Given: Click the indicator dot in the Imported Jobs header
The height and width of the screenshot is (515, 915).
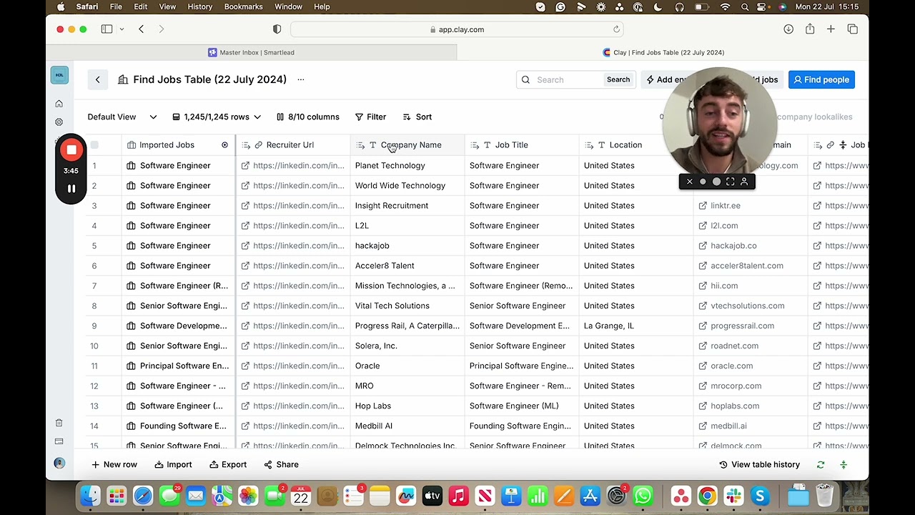Looking at the screenshot, I should point(224,145).
